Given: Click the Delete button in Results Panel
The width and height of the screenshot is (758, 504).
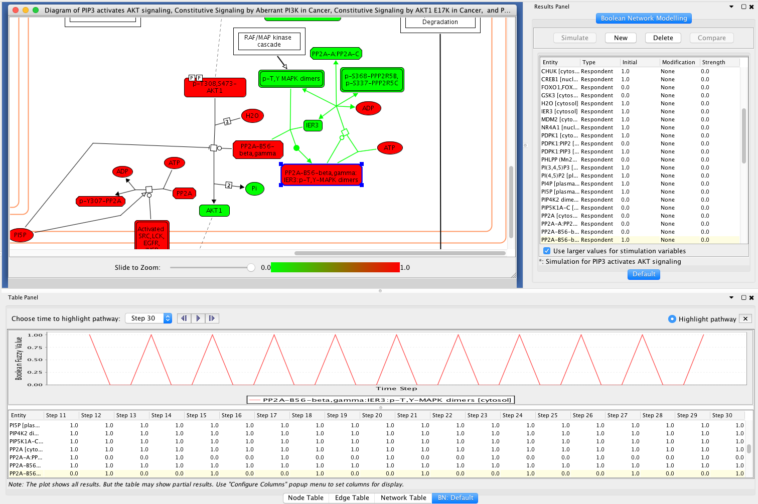Looking at the screenshot, I should 663,38.
